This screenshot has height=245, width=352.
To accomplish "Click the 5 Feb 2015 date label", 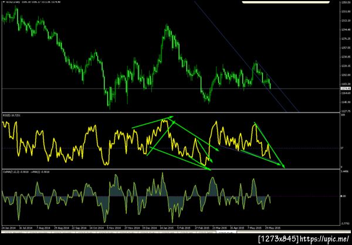I will click(x=184, y=228).
